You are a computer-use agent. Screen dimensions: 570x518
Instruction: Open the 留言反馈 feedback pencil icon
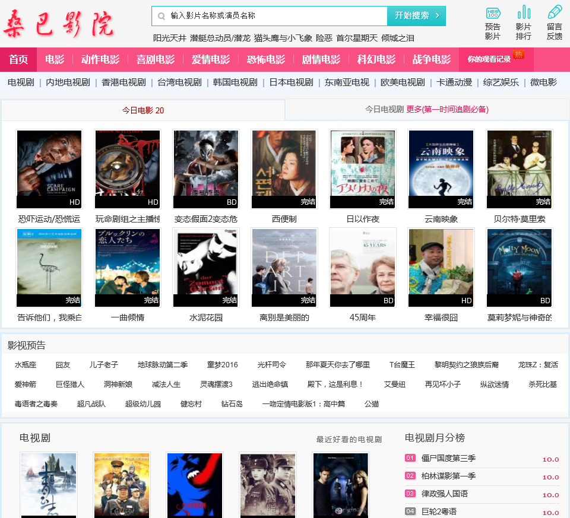coord(555,12)
